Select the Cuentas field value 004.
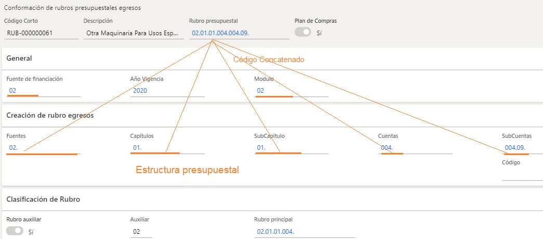This screenshot has width=543, height=239. [x=415, y=148]
